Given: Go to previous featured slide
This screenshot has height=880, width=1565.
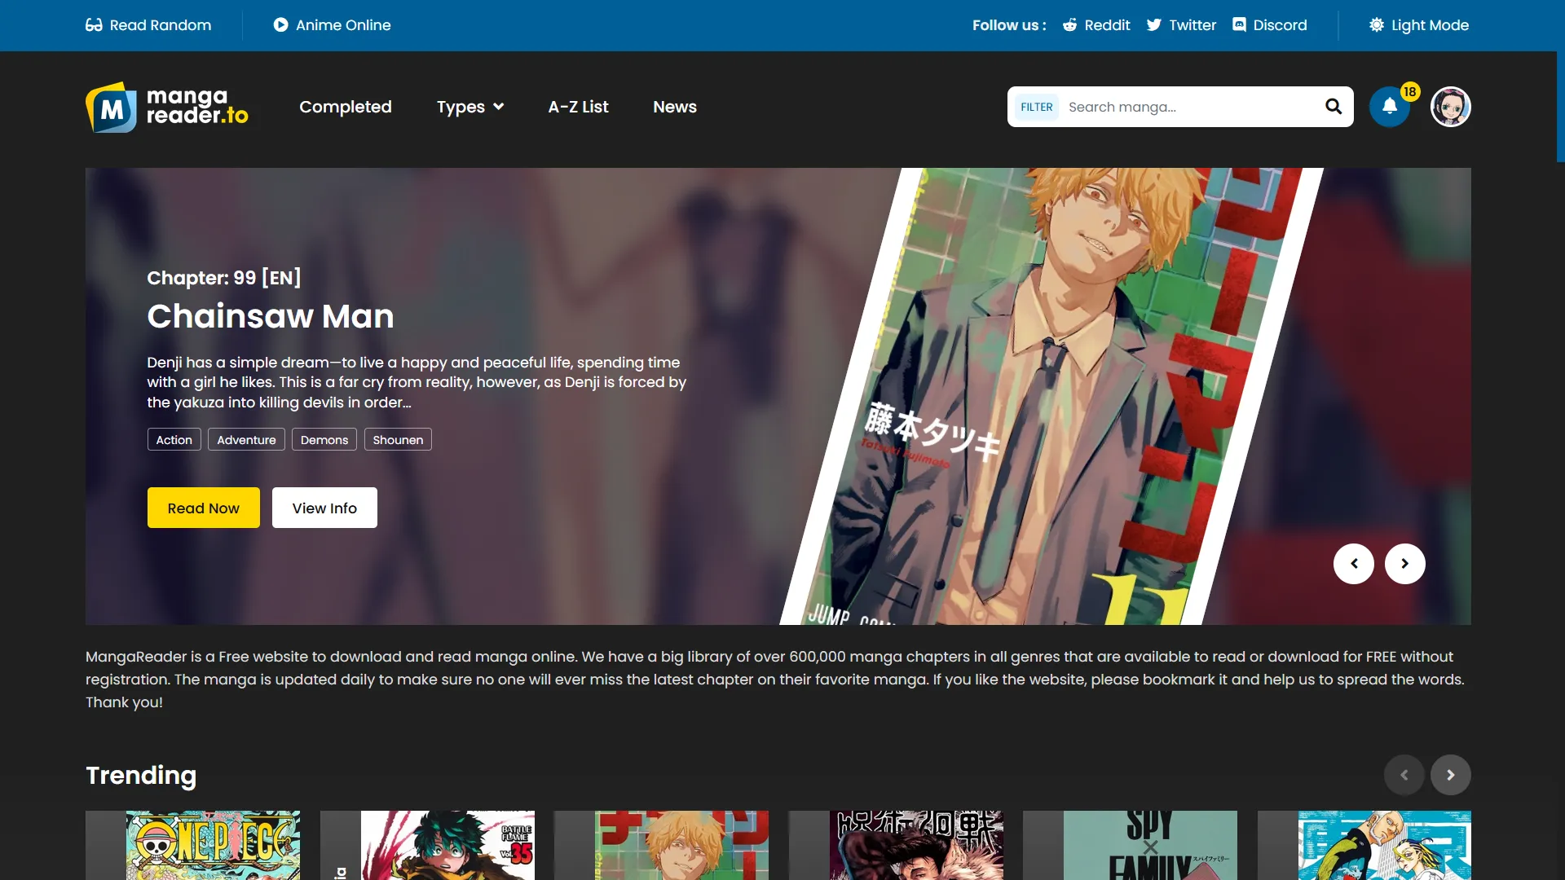Looking at the screenshot, I should click(x=1354, y=564).
